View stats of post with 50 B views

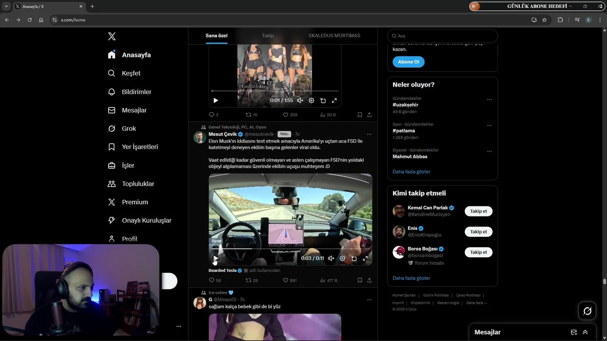(x=328, y=115)
